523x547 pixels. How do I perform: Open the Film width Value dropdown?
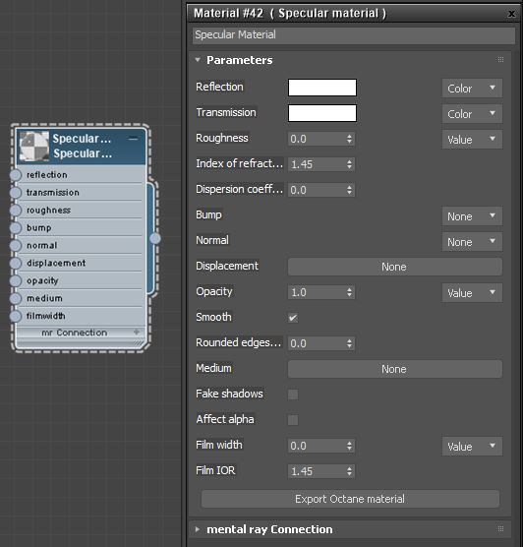(x=472, y=447)
